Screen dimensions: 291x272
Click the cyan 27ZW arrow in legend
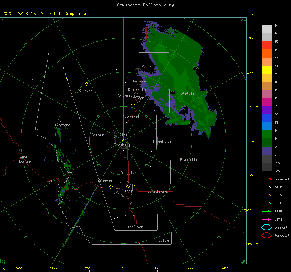point(266,203)
